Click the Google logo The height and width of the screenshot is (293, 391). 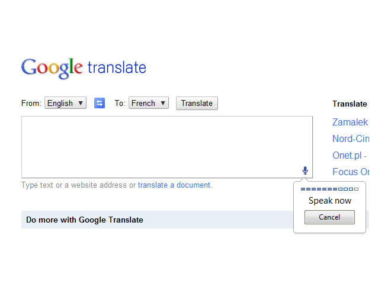click(52, 68)
